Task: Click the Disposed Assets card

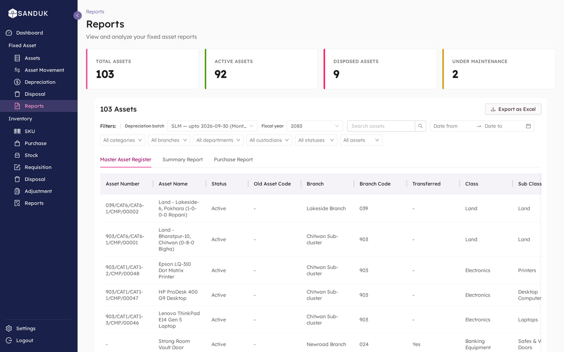Action: point(380,69)
